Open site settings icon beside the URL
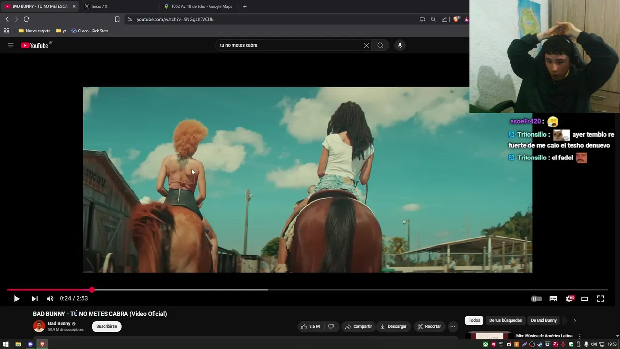The width and height of the screenshot is (620, 349). tap(129, 19)
